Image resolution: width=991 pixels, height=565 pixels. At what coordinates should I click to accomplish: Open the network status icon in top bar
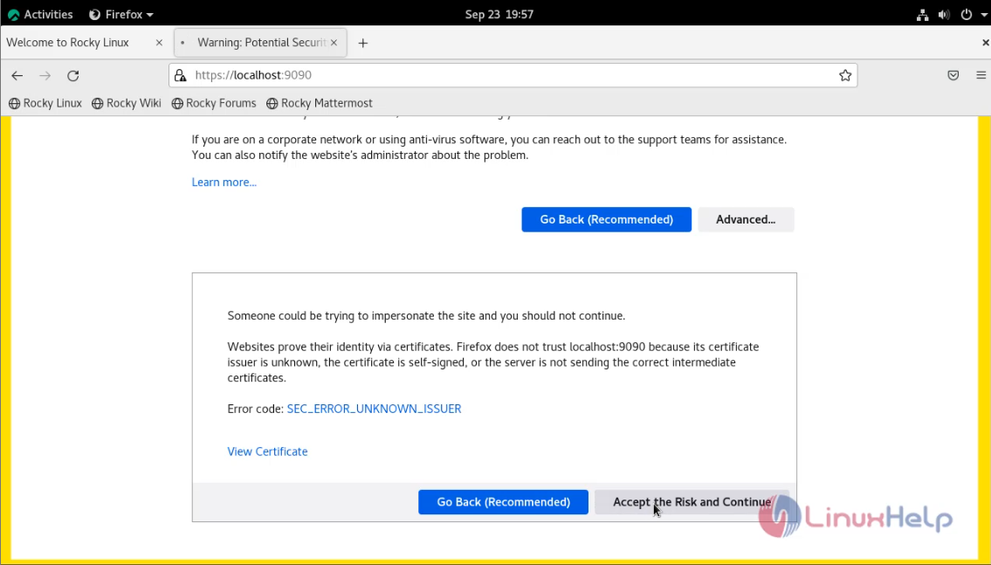tap(923, 15)
